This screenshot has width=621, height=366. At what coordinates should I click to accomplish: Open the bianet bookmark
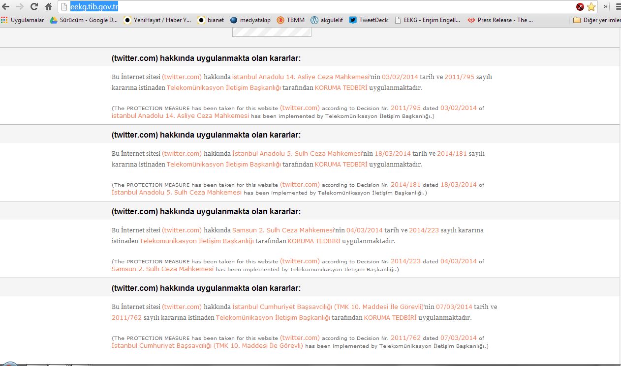pos(211,20)
